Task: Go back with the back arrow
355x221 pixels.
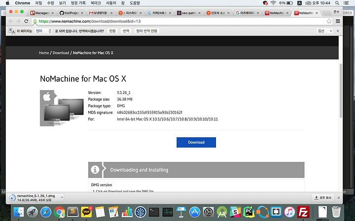Action: (x=11, y=21)
